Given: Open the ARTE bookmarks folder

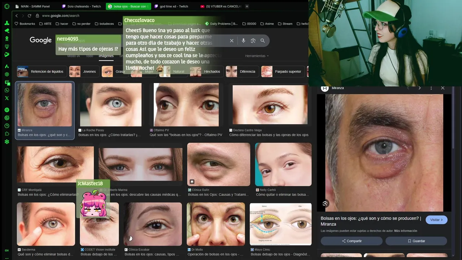Looking at the screenshot, I should click(45, 24).
